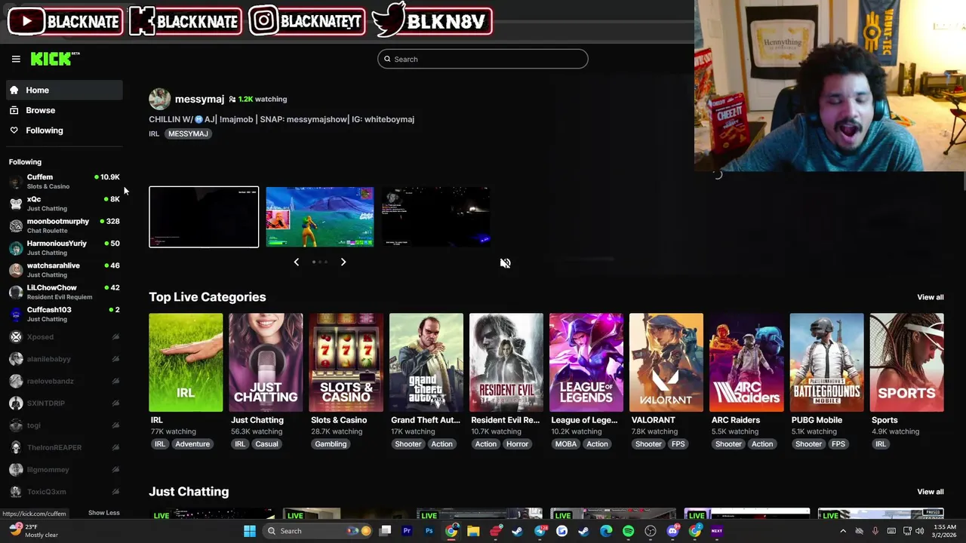Open the Windows Start menu
The width and height of the screenshot is (966, 543).
(x=250, y=531)
